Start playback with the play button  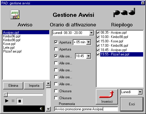pos(7,101)
